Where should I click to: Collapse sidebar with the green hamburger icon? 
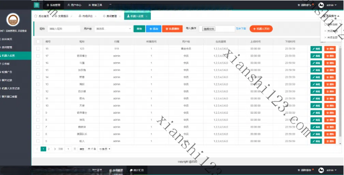(x=37, y=5)
